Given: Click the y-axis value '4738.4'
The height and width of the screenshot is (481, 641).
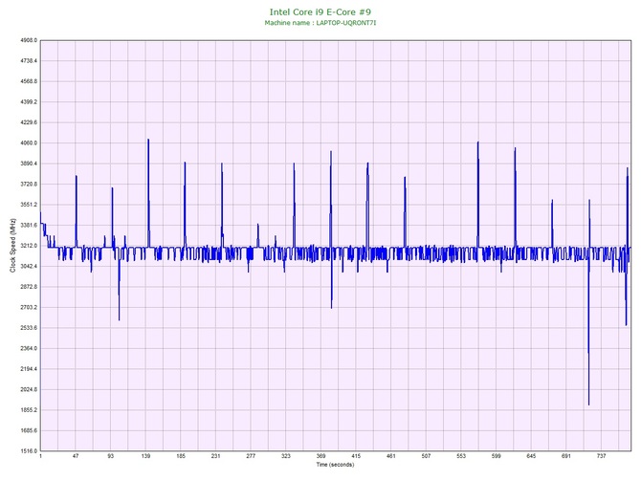Looking at the screenshot, I should click(x=29, y=61).
